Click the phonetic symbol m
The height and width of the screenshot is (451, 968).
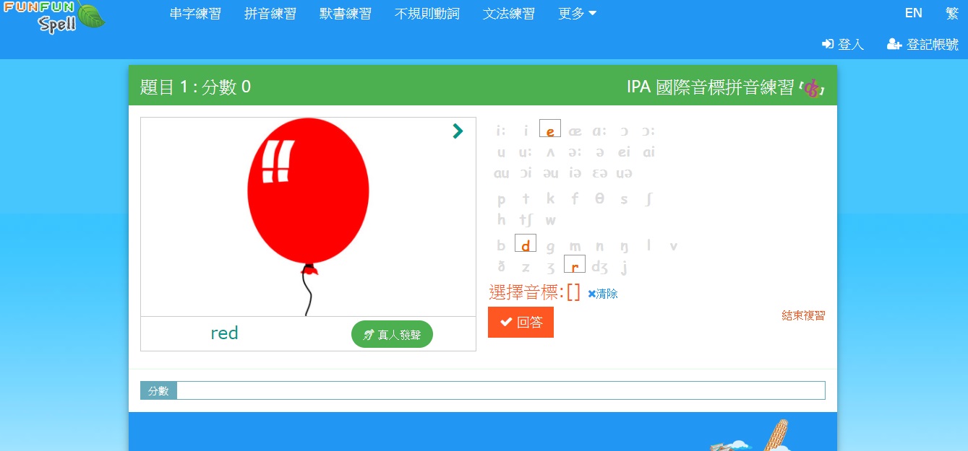[x=575, y=246]
